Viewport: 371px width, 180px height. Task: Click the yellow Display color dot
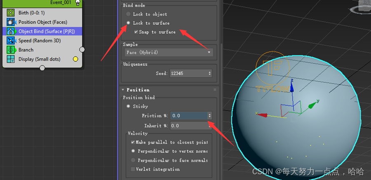point(75,59)
